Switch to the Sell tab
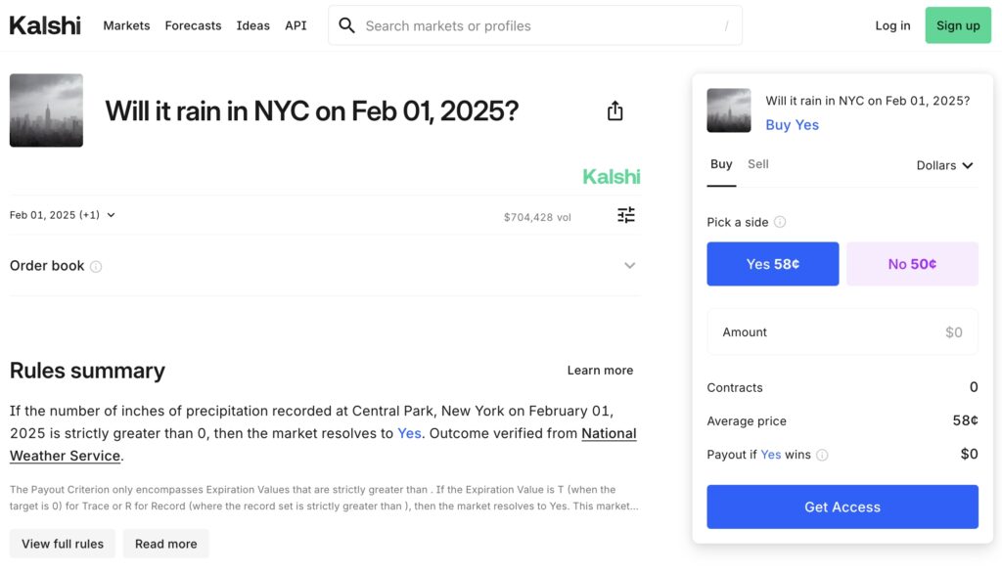 758,164
